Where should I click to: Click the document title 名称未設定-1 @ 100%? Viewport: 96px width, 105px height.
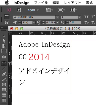tap(62, 29)
